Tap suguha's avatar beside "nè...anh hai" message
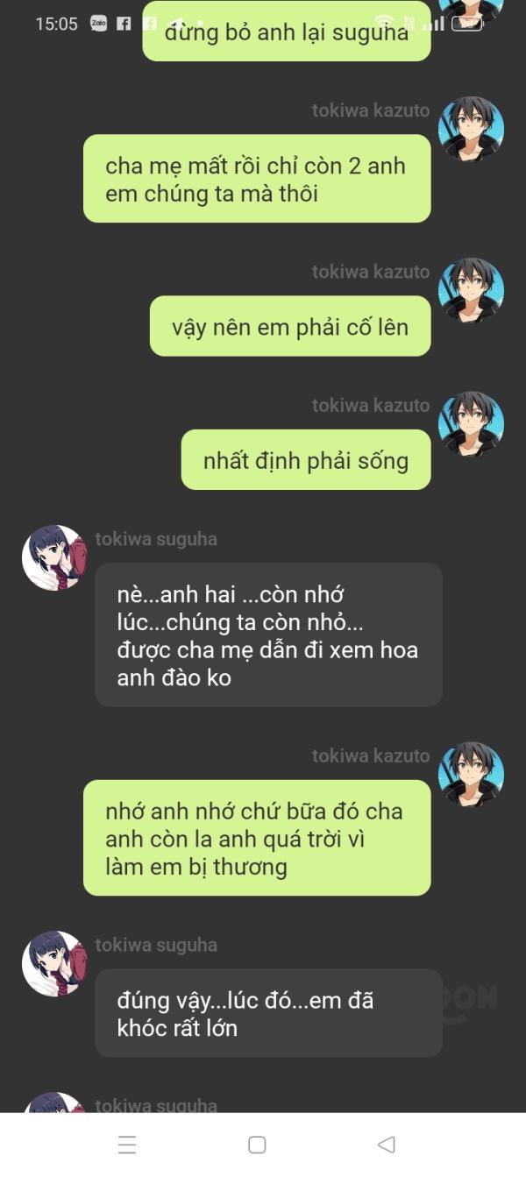The image size is (526, 1177). tap(54, 557)
